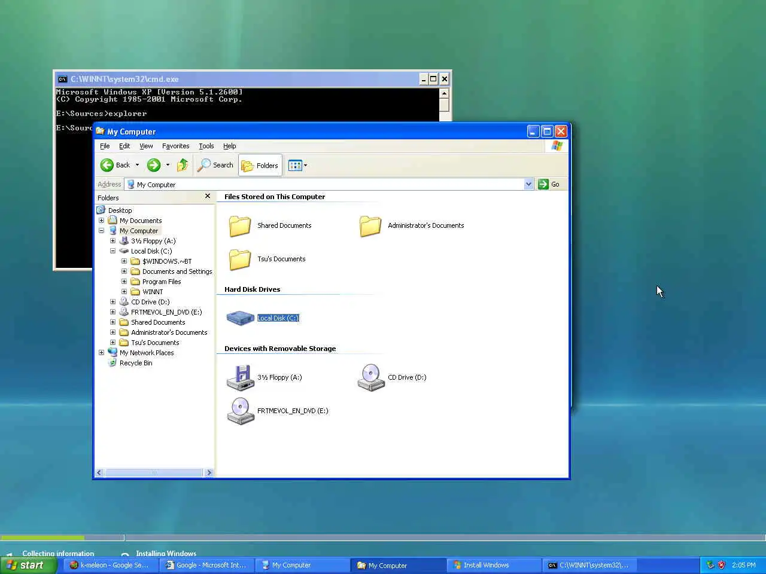
Task: Select Local Disk (C:) drive icon
Action: pos(241,318)
